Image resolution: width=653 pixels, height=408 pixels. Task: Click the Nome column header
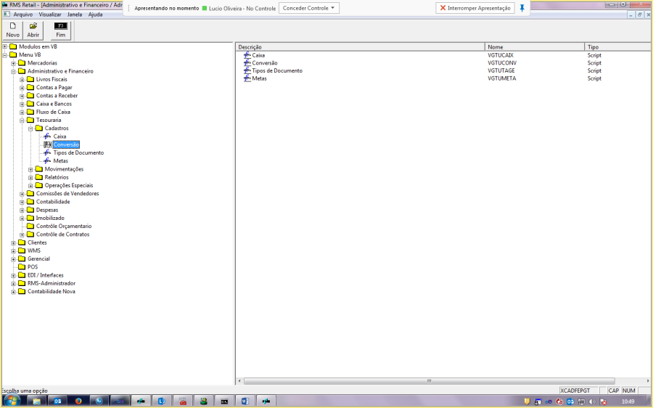click(x=535, y=47)
